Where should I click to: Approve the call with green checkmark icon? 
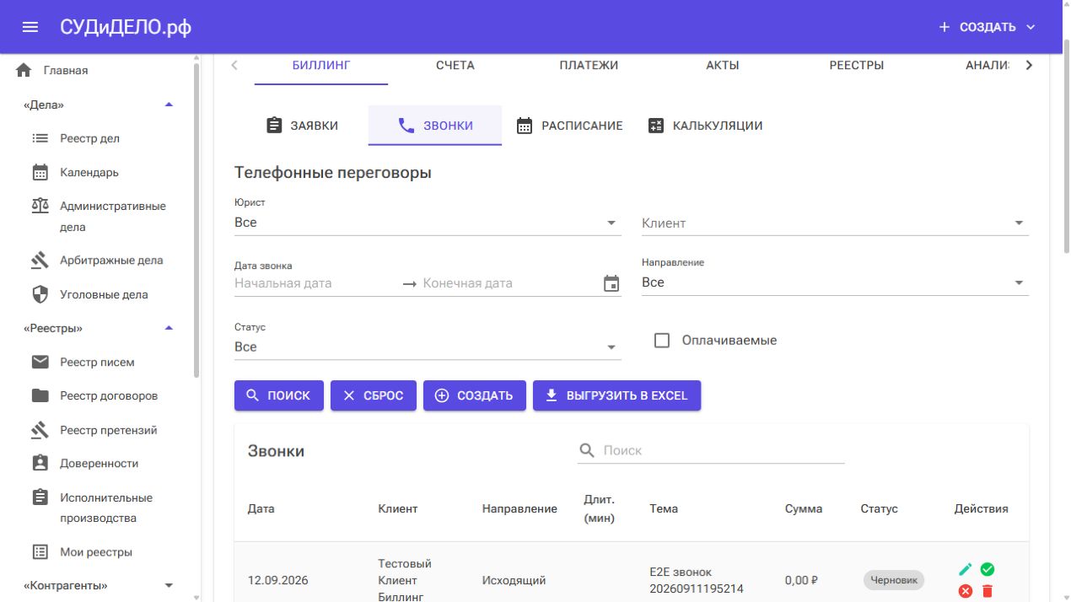tap(988, 569)
